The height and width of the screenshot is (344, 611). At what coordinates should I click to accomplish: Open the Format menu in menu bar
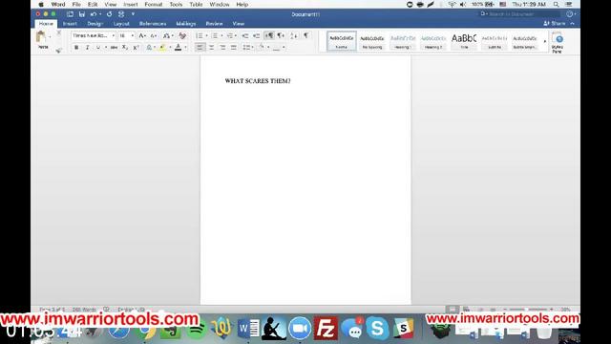click(153, 4)
